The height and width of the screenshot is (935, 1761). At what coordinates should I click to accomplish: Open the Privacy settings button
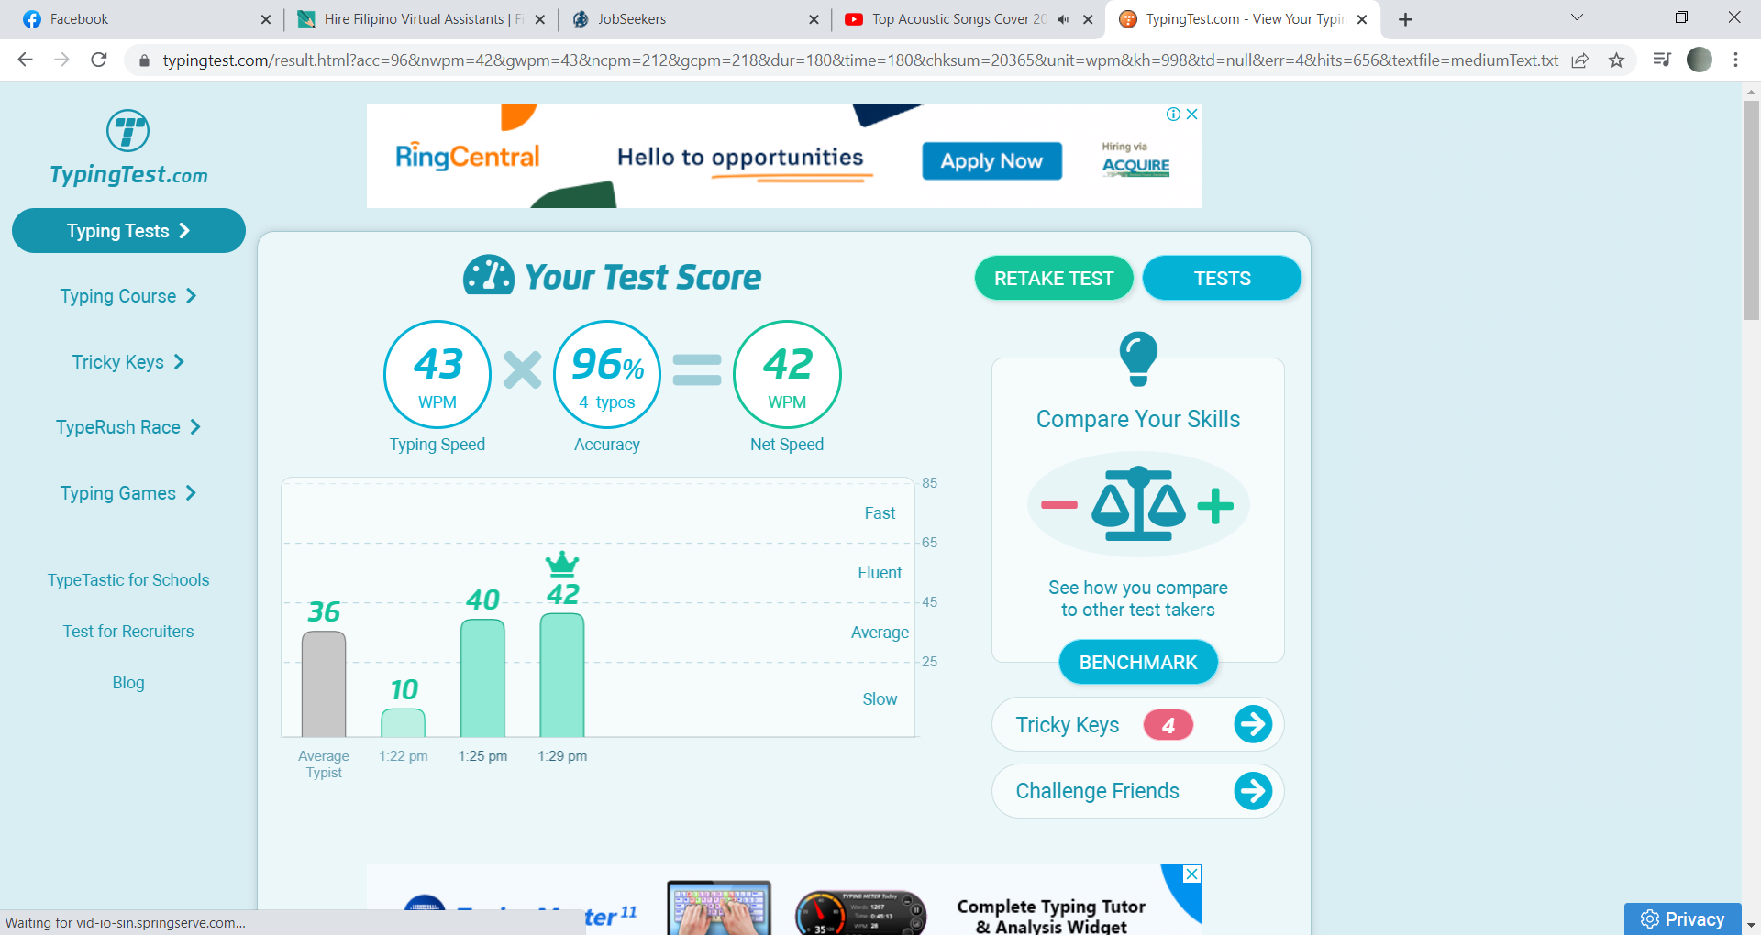1682,918
